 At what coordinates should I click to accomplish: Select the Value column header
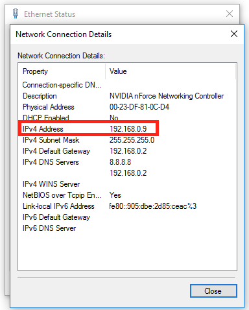point(171,71)
